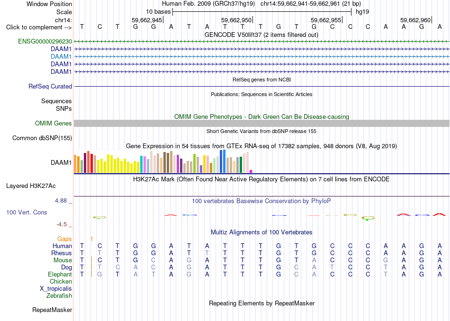The image size is (450, 321).
Task: Click the Window Position label
Action: click(49, 4)
